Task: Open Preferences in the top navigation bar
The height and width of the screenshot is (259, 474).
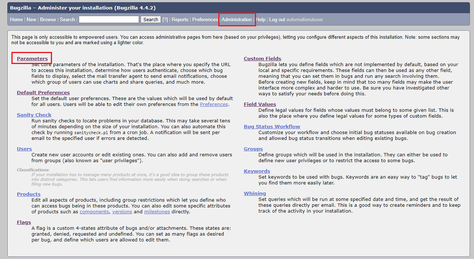Action: (205, 19)
